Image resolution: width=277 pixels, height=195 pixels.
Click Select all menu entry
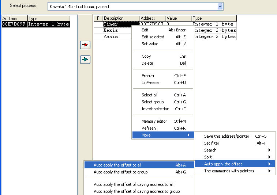click(163, 95)
